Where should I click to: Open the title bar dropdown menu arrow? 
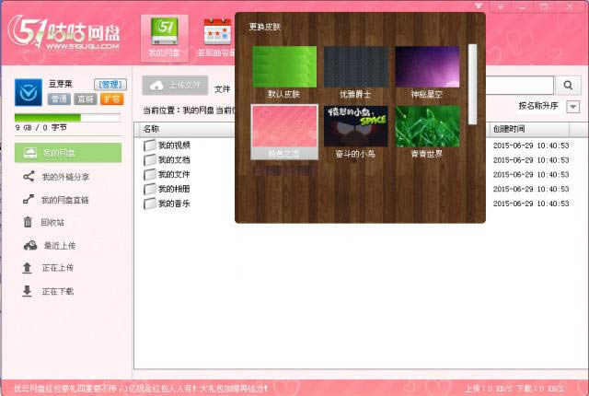tap(525, 6)
